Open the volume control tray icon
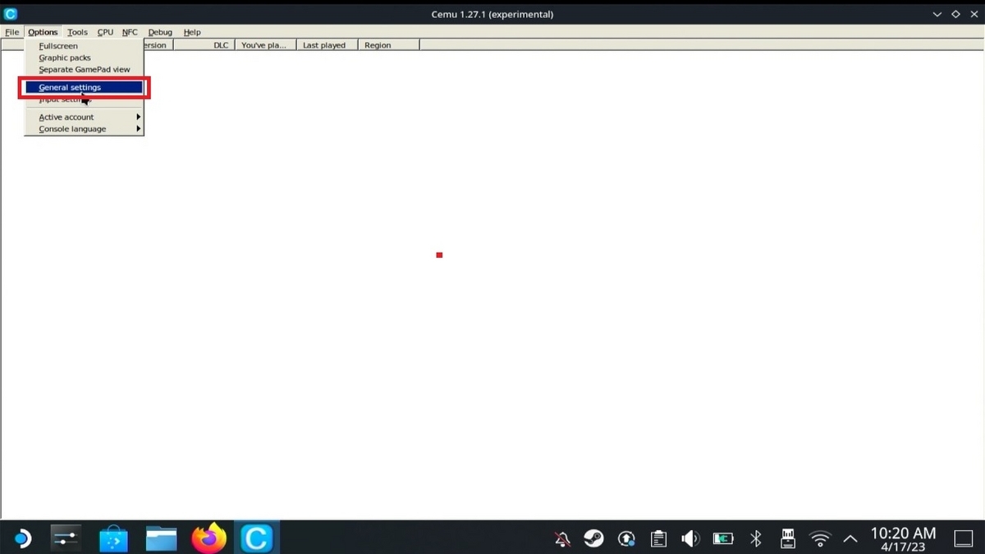This screenshot has height=554, width=985. click(x=690, y=539)
